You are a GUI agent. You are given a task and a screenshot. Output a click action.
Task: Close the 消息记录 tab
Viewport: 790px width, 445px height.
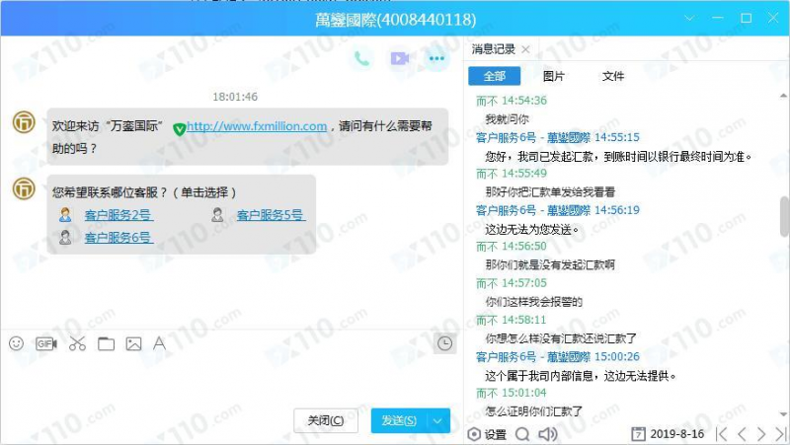(x=525, y=49)
